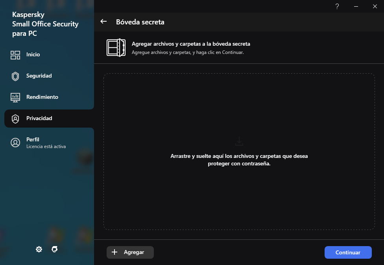Click the Seguridad shield icon
This screenshot has height=265, width=384.
click(15, 76)
